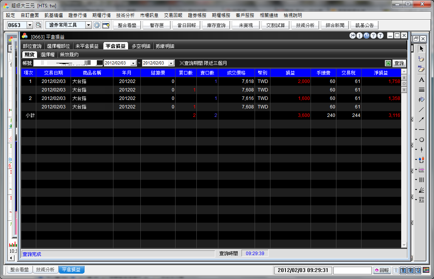The width and height of the screenshot is (434, 279).
Task: Click the 凱基公告 toolbar button
Action: pyautogui.click(x=365, y=25)
